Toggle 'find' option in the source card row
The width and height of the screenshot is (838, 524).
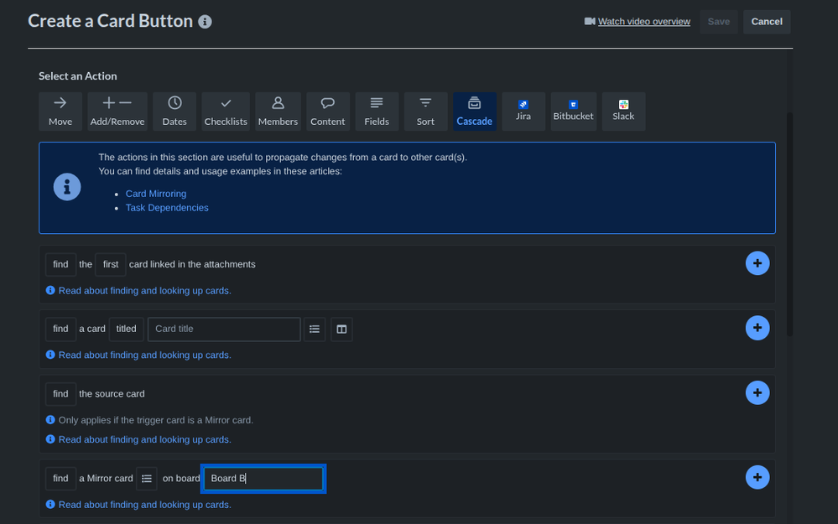click(x=61, y=394)
